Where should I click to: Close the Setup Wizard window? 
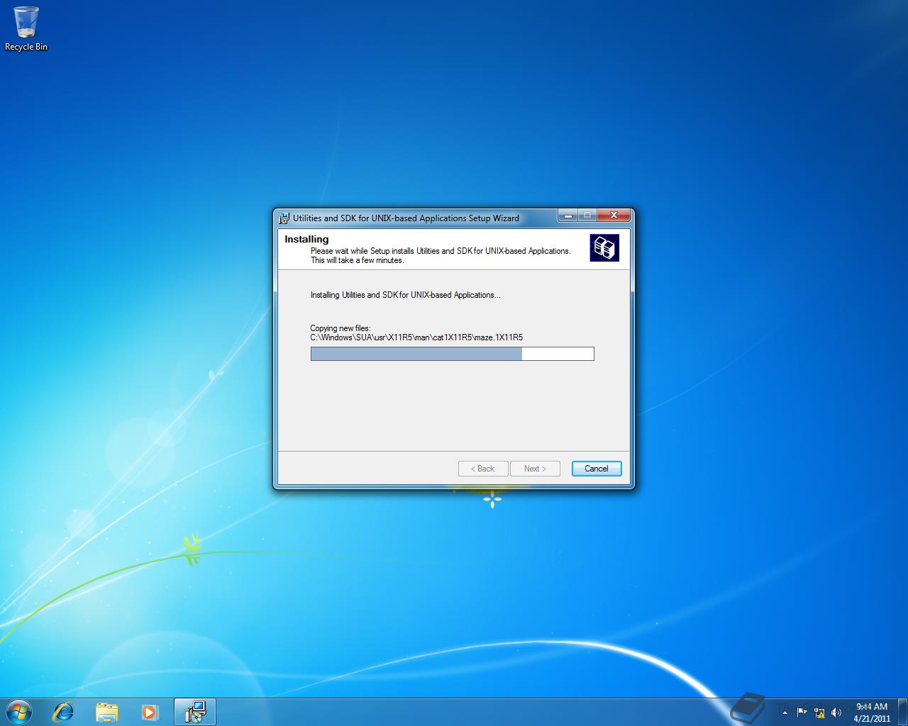click(x=614, y=215)
